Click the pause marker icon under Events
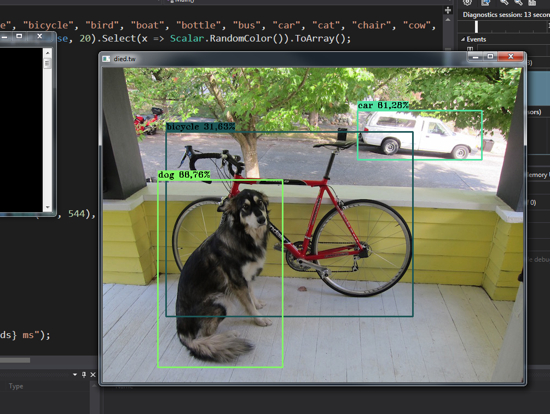550x414 pixels. (x=470, y=49)
